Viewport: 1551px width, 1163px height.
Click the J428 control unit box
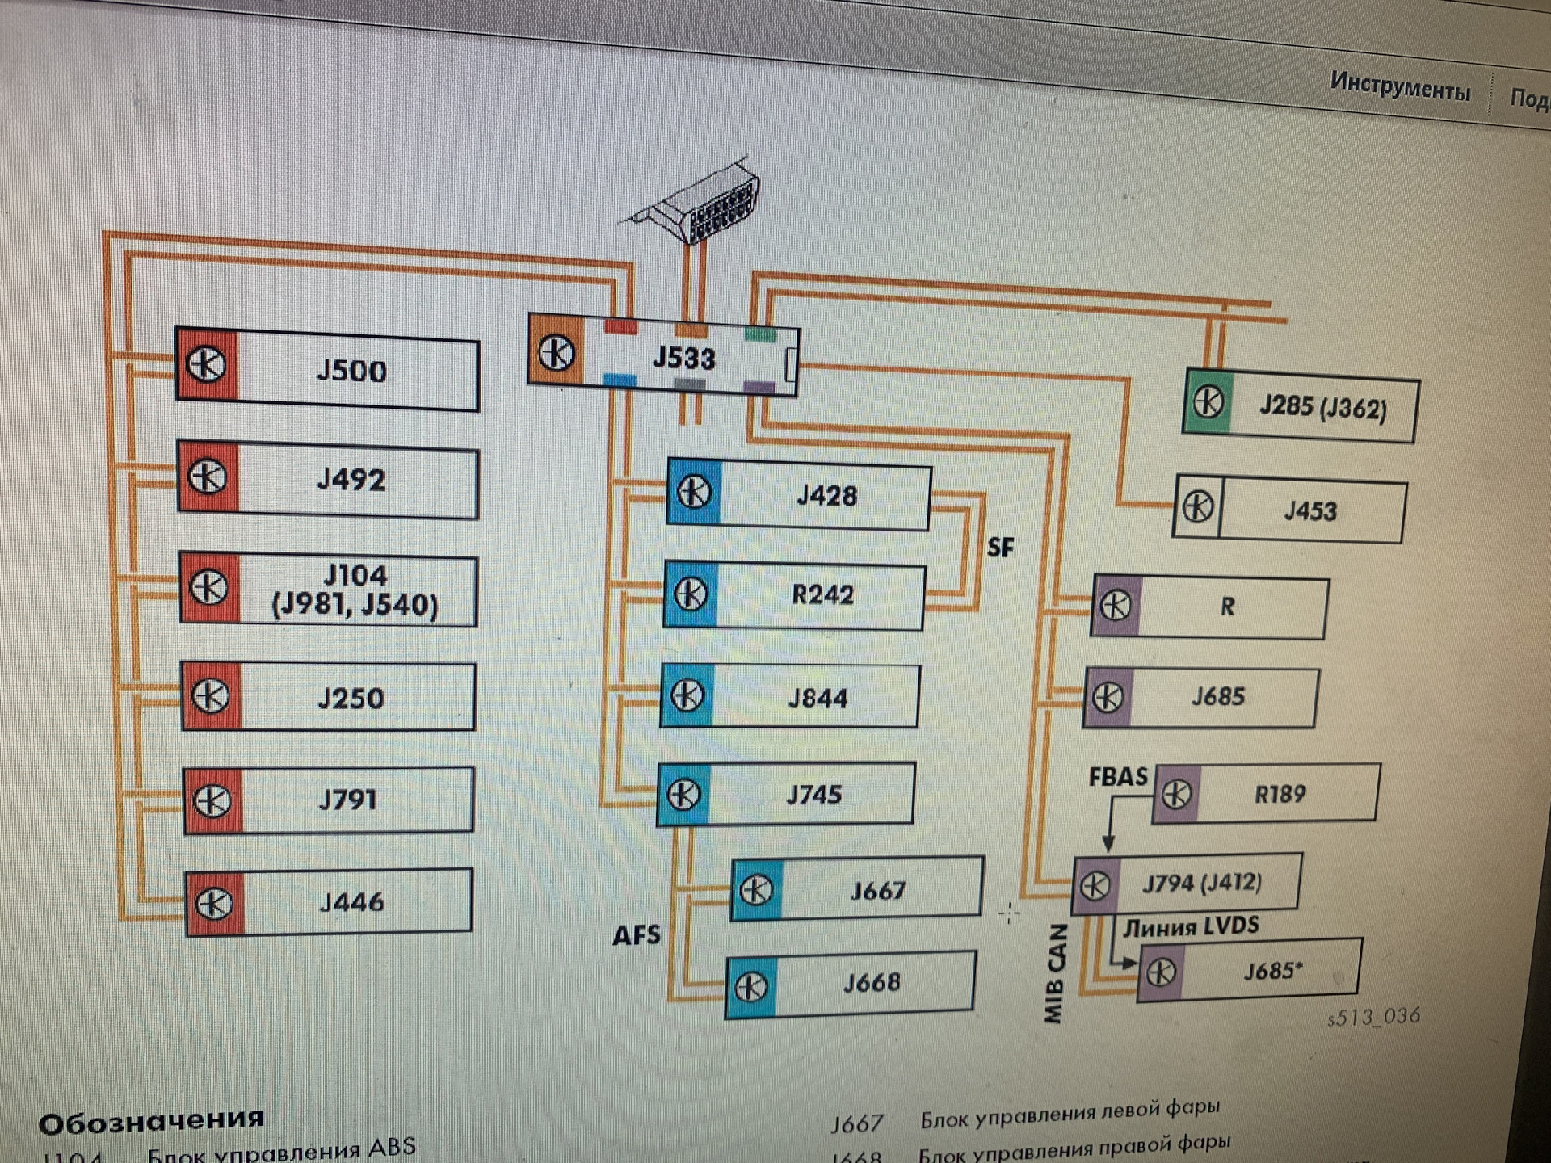pos(799,494)
